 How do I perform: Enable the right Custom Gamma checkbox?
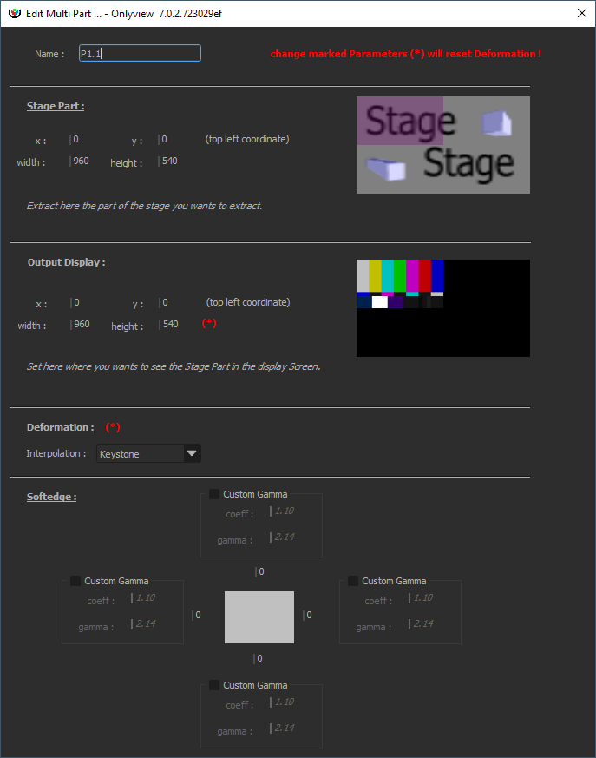[353, 581]
